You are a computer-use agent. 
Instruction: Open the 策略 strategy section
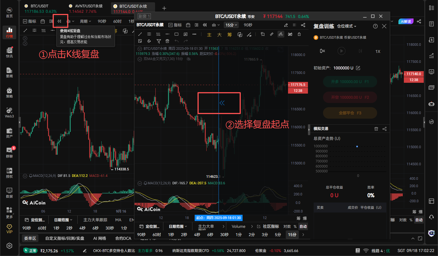(x=9, y=93)
